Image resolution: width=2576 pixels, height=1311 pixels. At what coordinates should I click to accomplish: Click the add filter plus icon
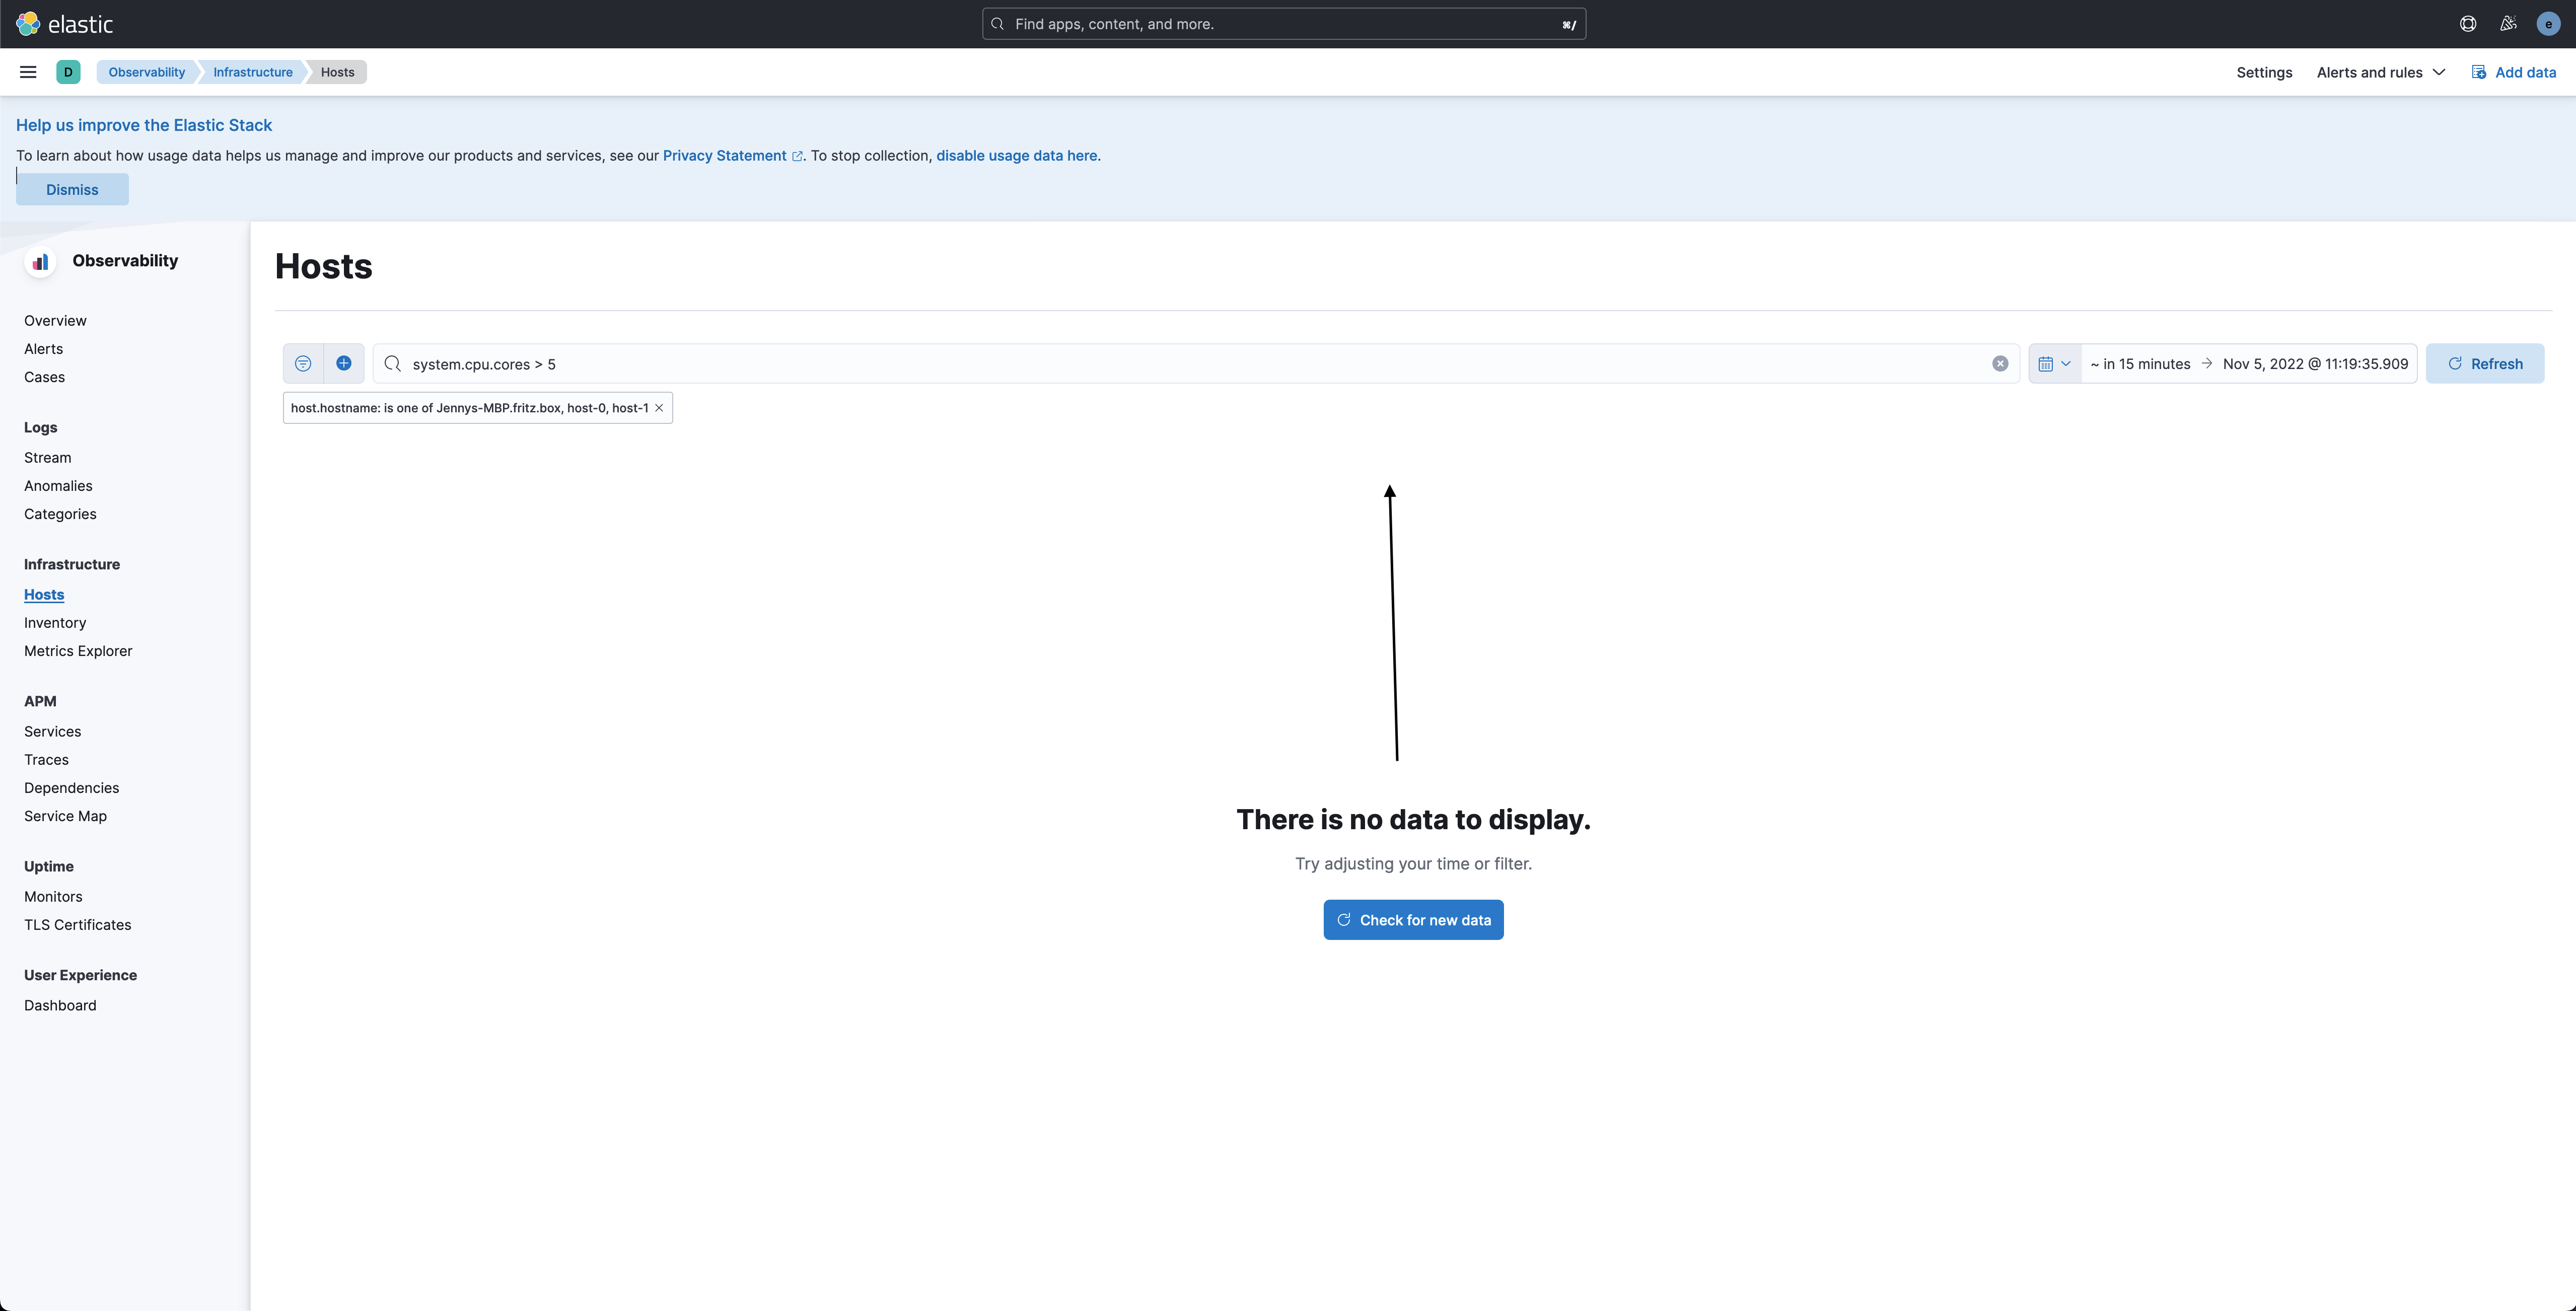coord(343,364)
